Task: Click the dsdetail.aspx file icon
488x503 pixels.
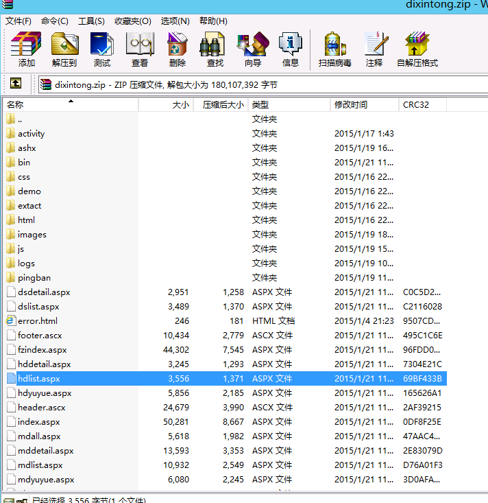Action: pos(11,292)
